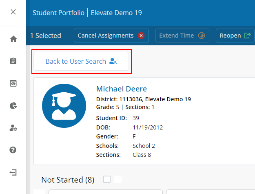
Task: Click the Student ID value 39
Action: [x=136, y=118]
